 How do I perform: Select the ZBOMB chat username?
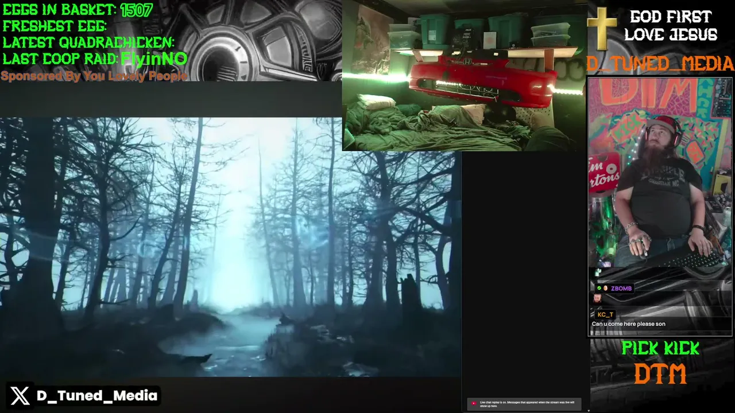click(x=621, y=289)
